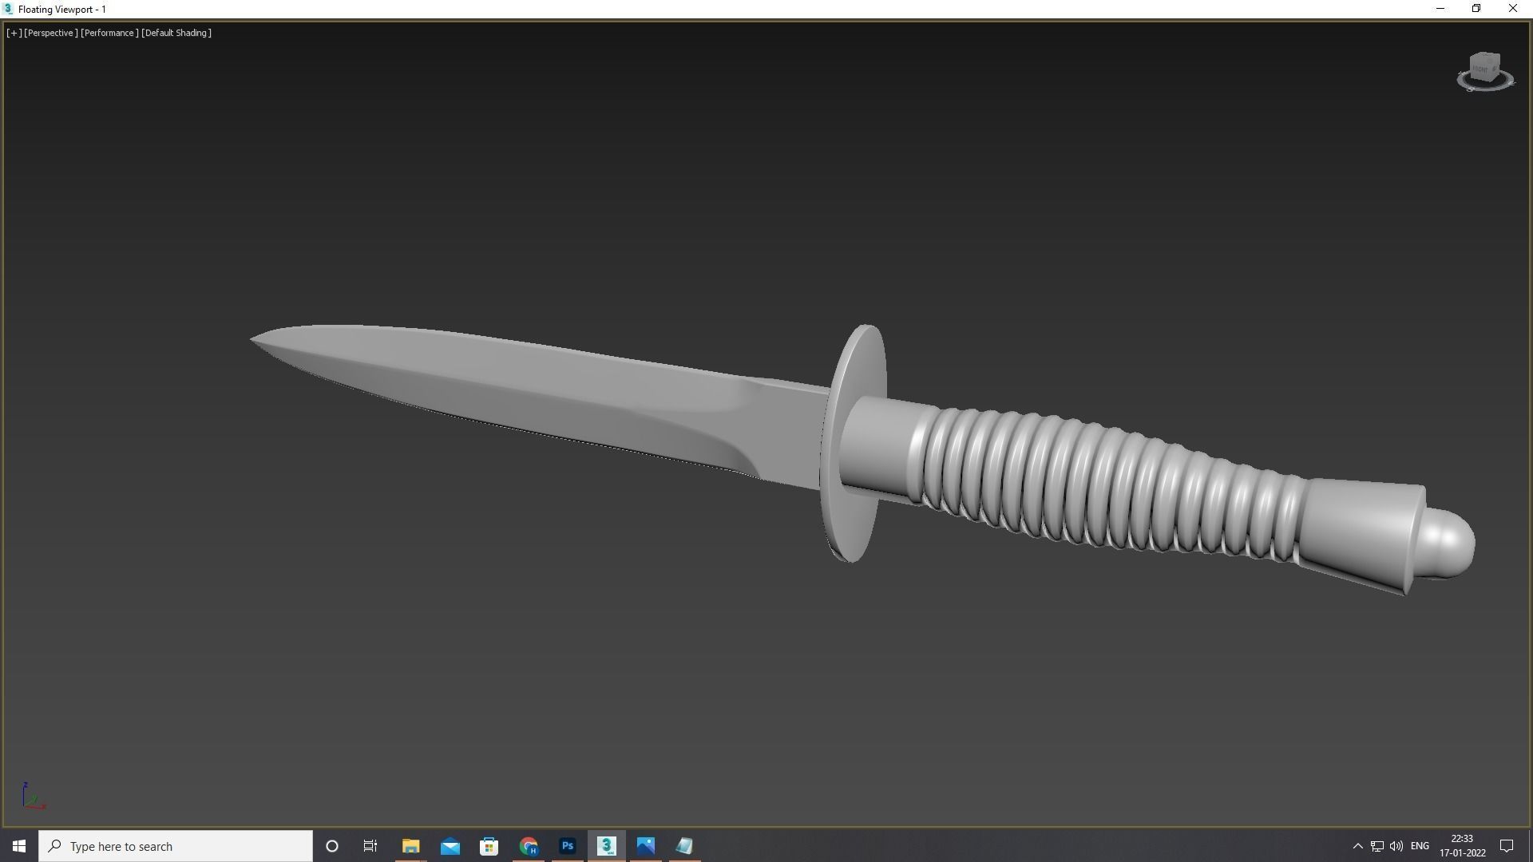This screenshot has height=862, width=1533.
Task: Open the [+] general viewport menu
Action: pos(14,33)
